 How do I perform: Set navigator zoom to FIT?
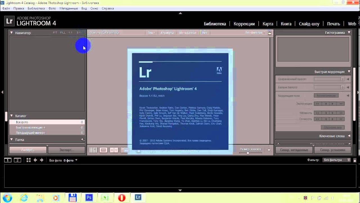click(x=55, y=33)
